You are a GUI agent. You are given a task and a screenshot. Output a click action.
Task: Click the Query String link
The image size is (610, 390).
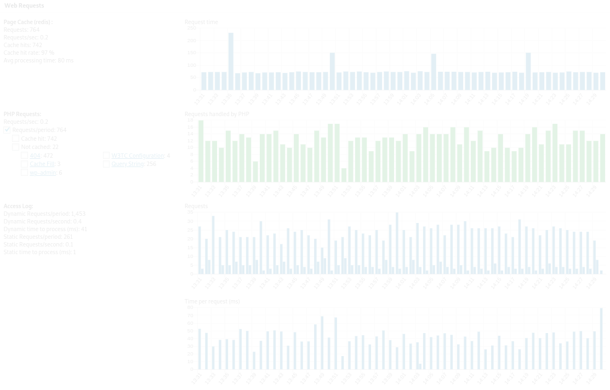pyautogui.click(x=128, y=164)
